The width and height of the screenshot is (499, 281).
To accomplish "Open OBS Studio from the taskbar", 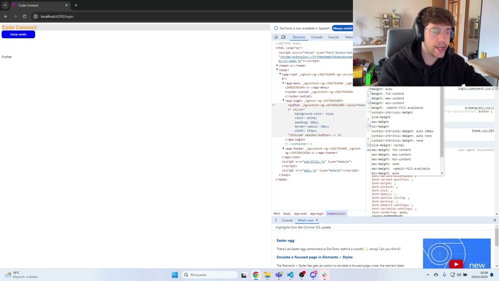I will tap(302, 275).
